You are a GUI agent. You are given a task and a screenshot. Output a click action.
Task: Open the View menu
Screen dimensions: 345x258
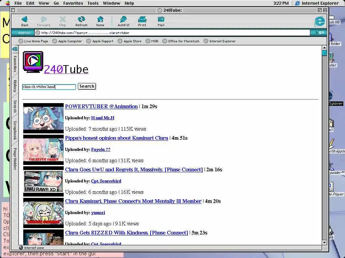[44, 3]
